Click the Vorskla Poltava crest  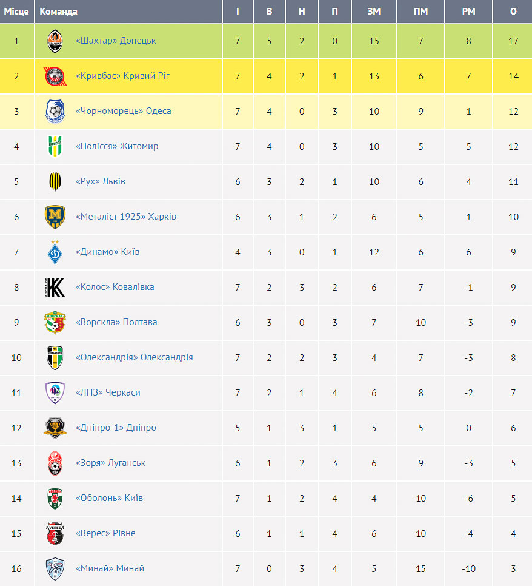coord(55,322)
